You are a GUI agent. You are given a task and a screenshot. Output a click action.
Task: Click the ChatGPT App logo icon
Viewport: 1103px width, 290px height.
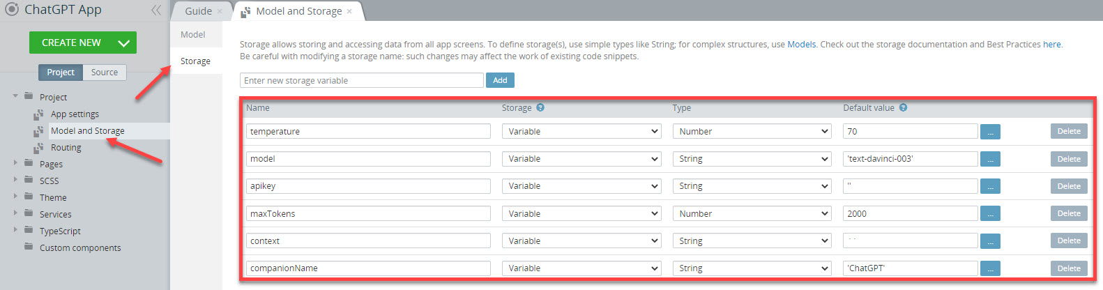pos(12,10)
